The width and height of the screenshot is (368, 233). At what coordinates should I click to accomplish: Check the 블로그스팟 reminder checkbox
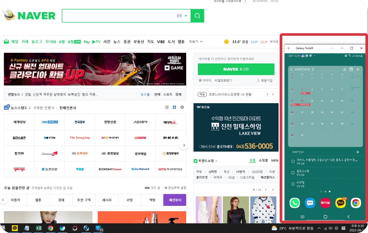point(293,172)
